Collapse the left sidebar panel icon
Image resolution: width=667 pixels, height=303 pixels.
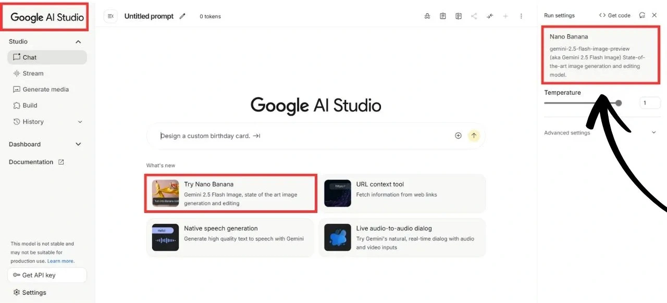tap(110, 16)
